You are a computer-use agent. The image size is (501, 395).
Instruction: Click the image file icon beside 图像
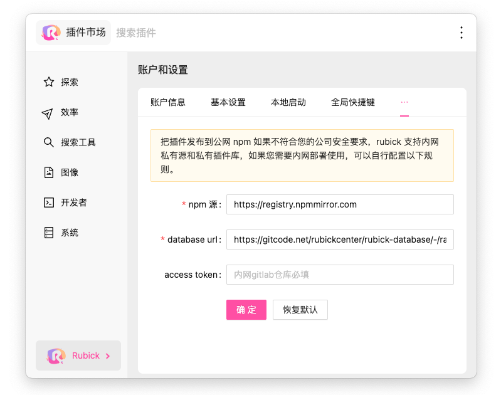(48, 172)
